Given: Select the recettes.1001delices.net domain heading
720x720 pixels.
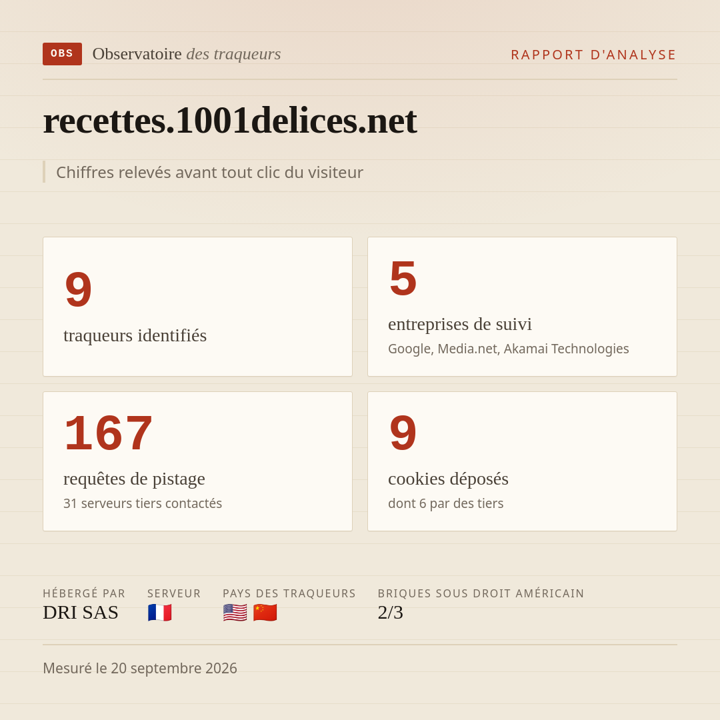Looking at the screenshot, I should click(x=229, y=120).
